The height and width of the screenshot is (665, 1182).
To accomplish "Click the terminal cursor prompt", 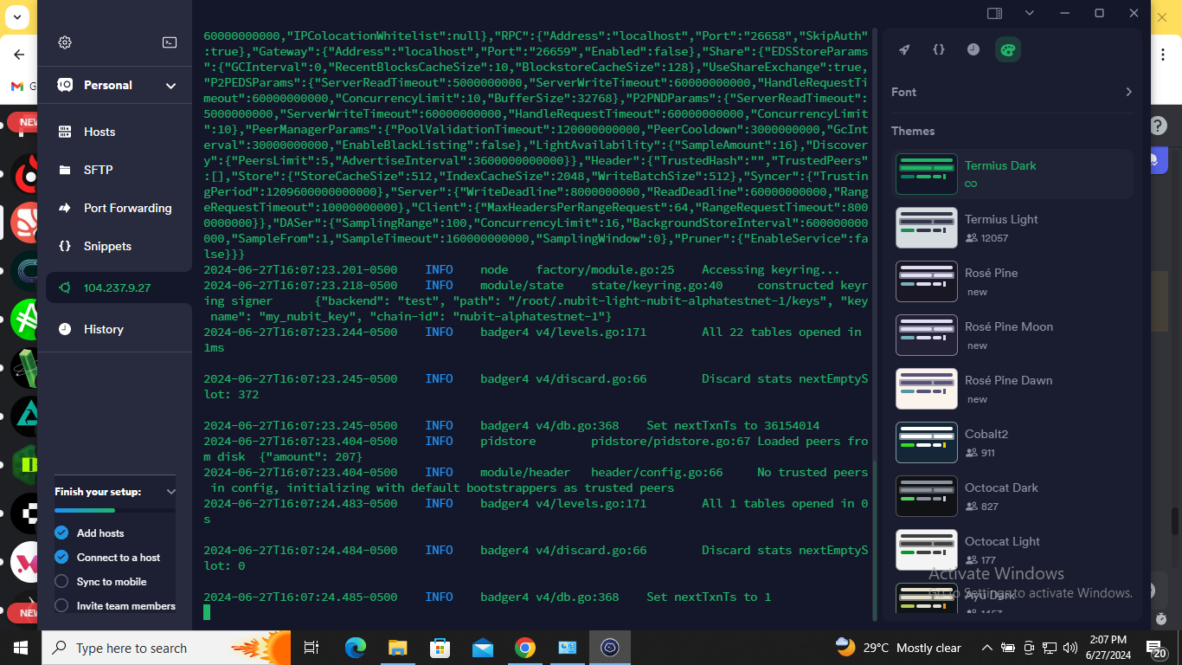I will (x=207, y=612).
